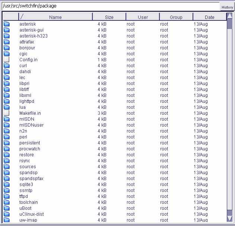
Task: Sort the list by Date column
Action: [210, 17]
